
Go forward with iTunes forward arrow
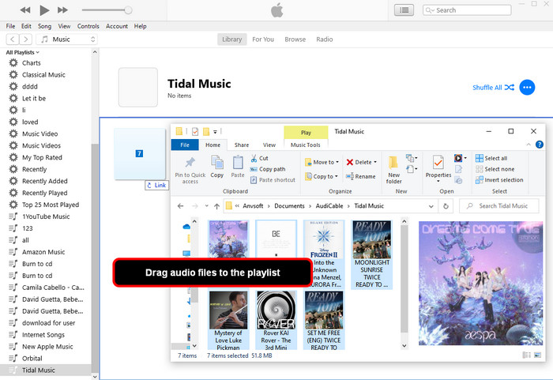pyautogui.click(x=25, y=40)
